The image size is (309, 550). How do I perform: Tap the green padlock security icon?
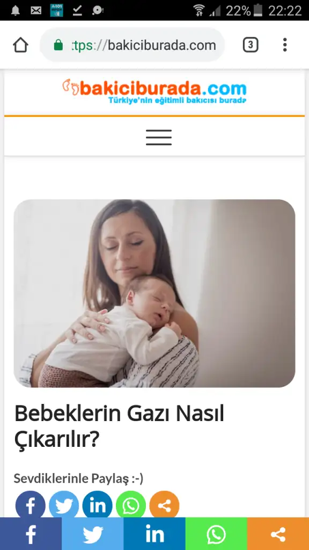[58, 45]
